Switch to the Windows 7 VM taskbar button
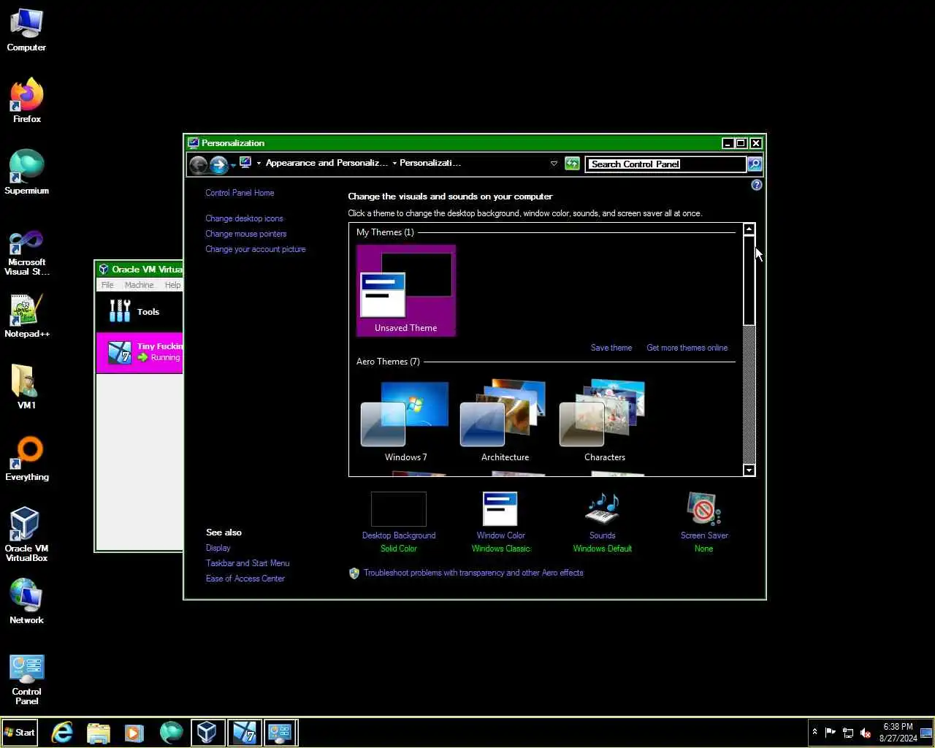The image size is (935, 748). click(244, 733)
